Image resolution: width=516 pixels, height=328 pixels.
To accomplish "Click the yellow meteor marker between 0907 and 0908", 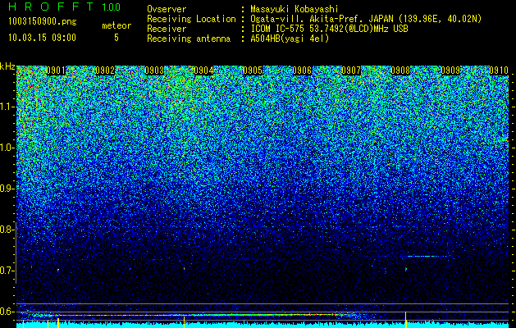I will [x=405, y=319].
